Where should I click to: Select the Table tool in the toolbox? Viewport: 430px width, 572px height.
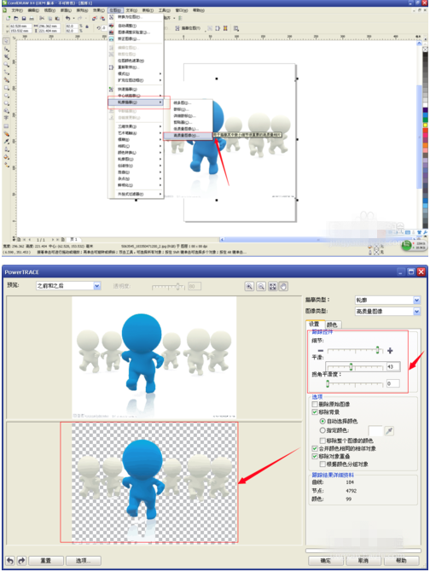(6, 125)
